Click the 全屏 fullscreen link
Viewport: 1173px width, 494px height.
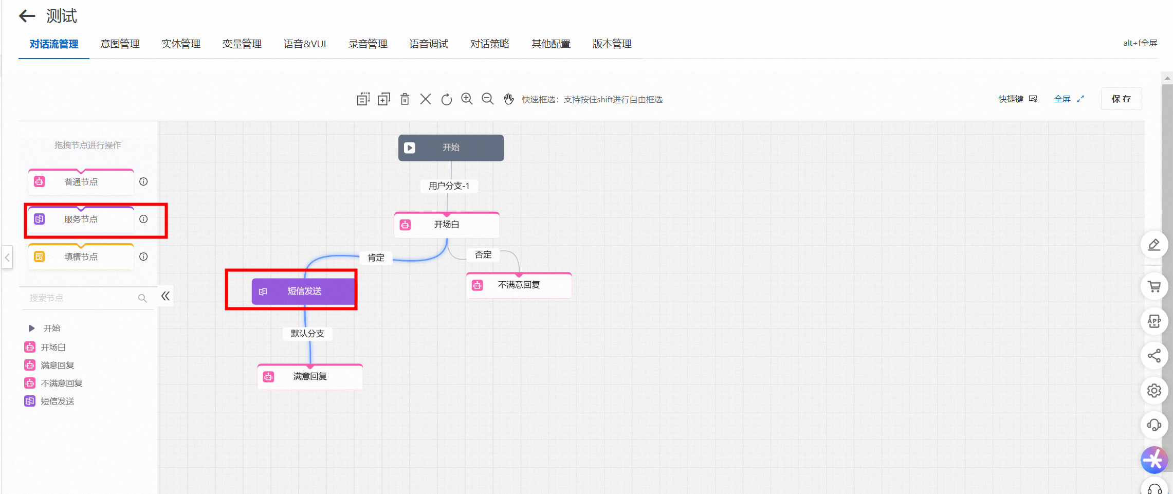pyautogui.click(x=1069, y=99)
